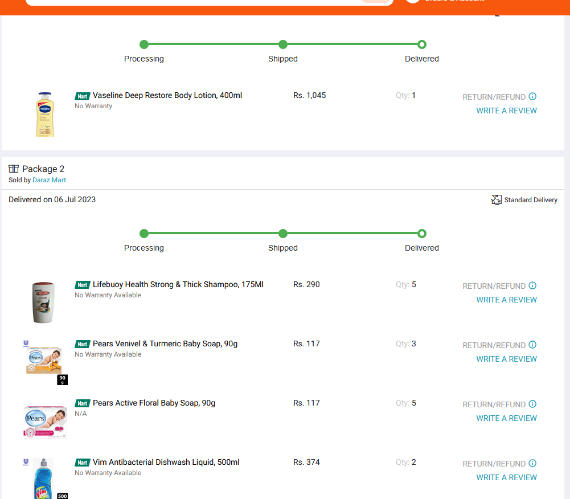The width and height of the screenshot is (570, 499).
Task: Click the 'N/A' warranty text
Action: pos(81,414)
